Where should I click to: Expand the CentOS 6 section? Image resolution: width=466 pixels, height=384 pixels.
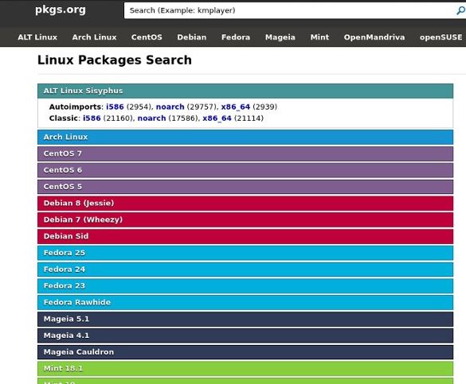point(245,170)
